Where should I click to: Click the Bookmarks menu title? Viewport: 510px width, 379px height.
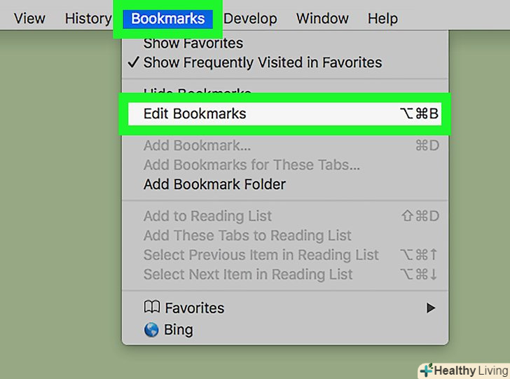tap(167, 18)
